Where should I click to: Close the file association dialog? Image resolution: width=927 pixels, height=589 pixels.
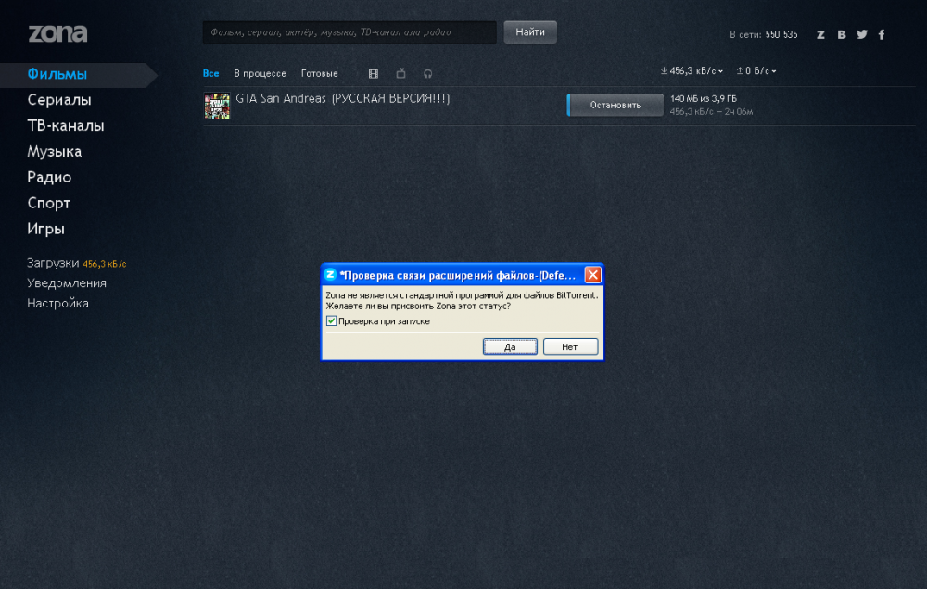(x=592, y=275)
